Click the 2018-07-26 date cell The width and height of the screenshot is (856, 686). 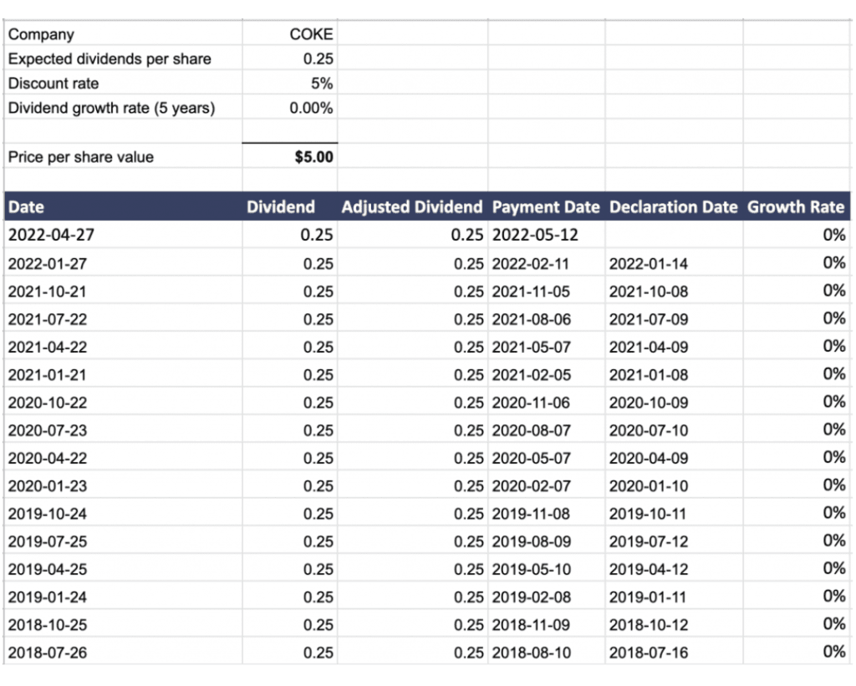pos(47,653)
